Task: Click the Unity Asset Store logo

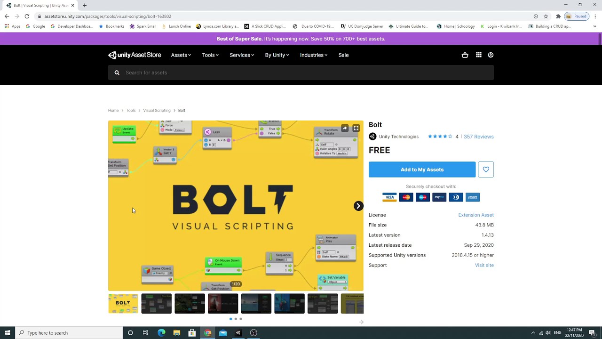Action: coord(135,55)
